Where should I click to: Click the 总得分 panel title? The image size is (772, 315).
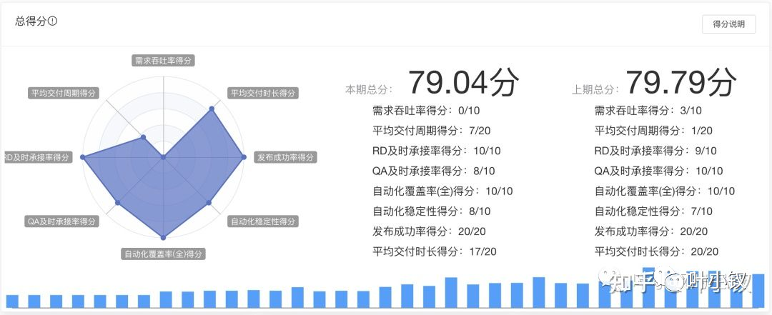31,21
